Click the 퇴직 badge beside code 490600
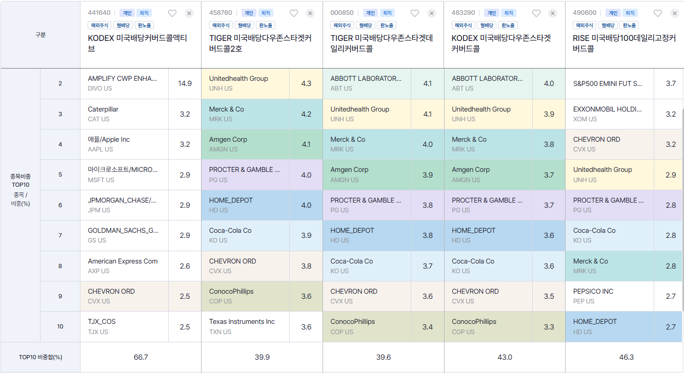The height and width of the screenshot is (373, 684). (x=630, y=13)
